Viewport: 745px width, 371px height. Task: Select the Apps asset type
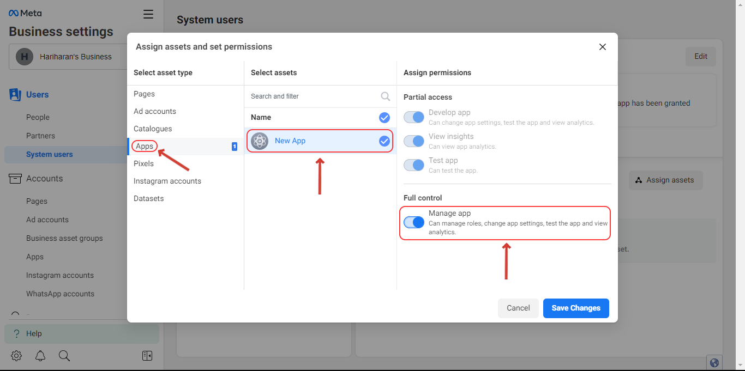coord(185,146)
